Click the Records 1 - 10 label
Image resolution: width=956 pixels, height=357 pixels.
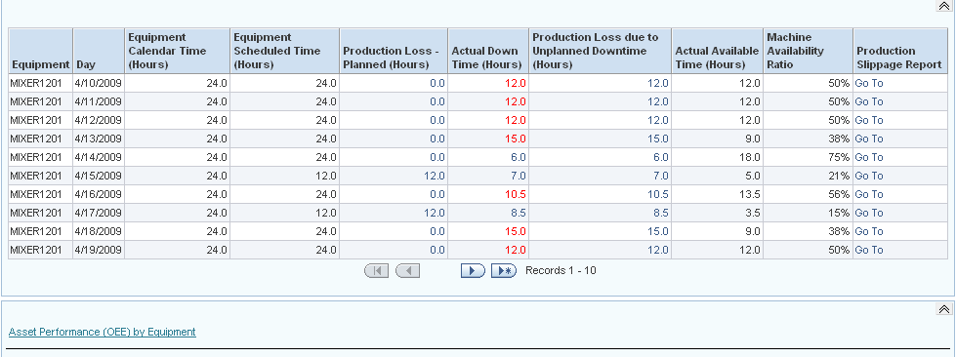pyautogui.click(x=561, y=270)
